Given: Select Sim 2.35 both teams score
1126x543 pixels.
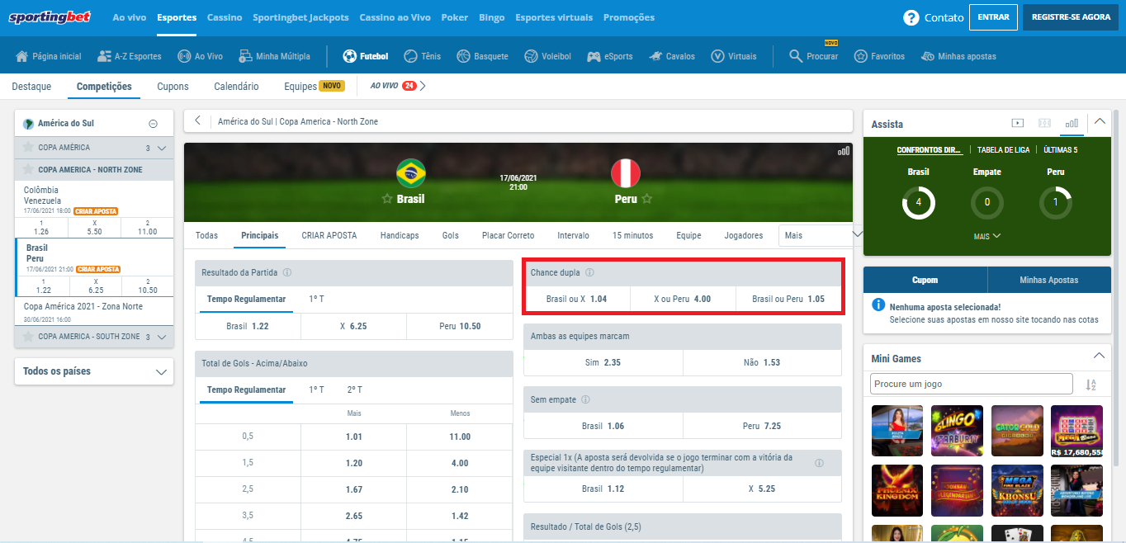Looking at the screenshot, I should click(603, 362).
